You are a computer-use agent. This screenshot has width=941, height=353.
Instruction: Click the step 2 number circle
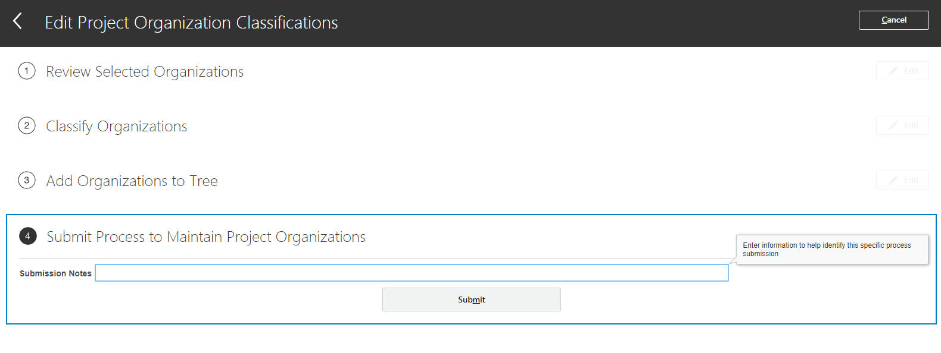[x=27, y=125]
